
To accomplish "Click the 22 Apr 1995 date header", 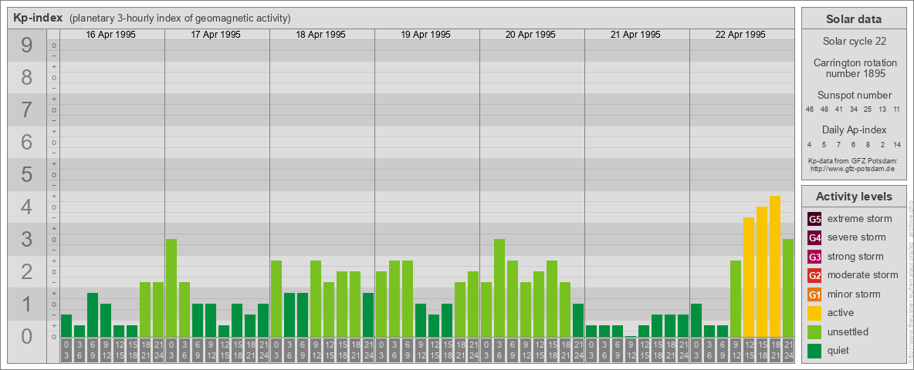I will [740, 35].
